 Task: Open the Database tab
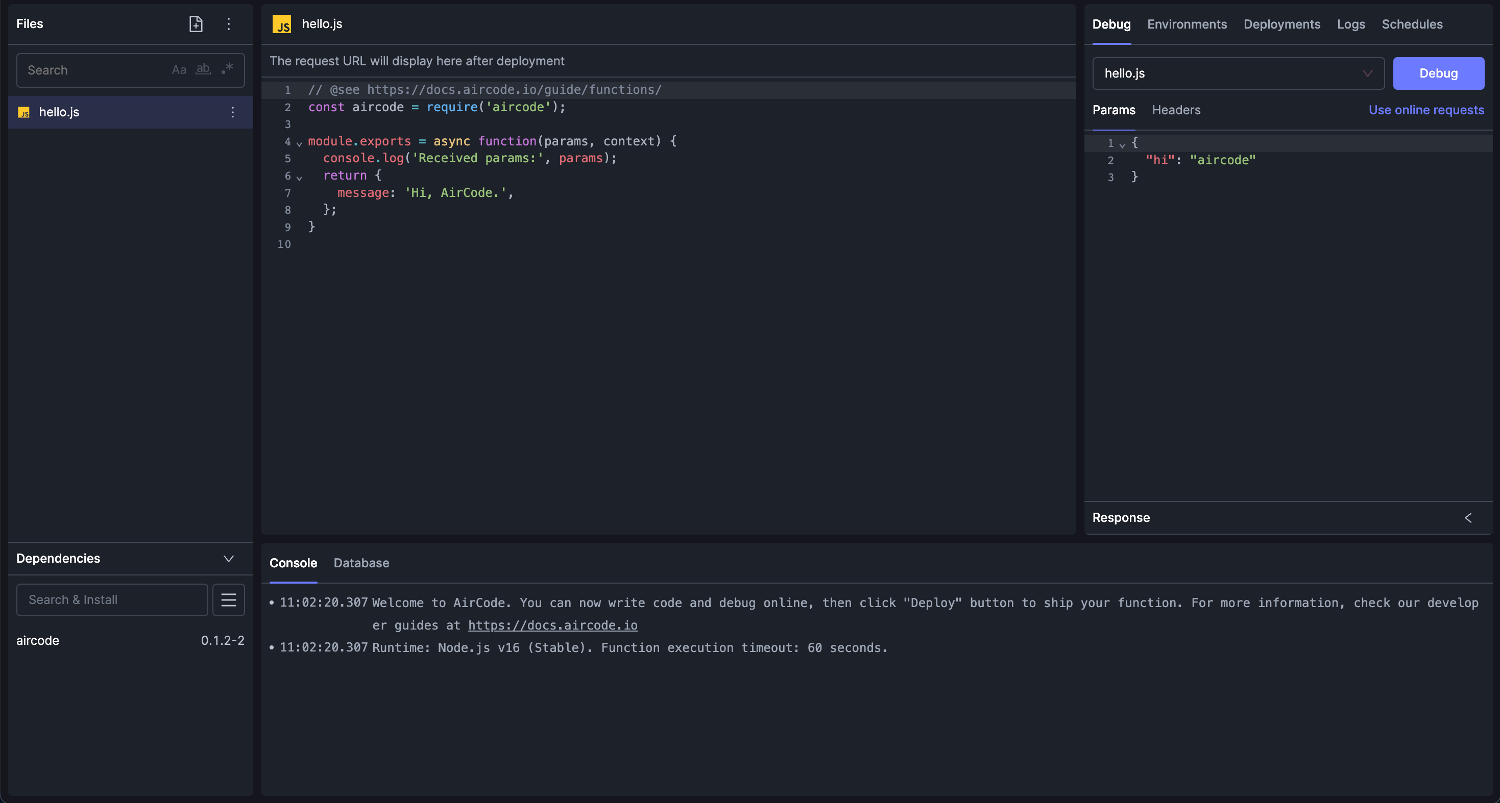361,563
